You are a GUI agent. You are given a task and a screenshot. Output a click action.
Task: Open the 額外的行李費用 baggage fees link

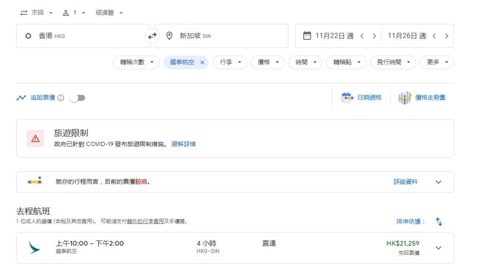pyautogui.click(x=145, y=221)
